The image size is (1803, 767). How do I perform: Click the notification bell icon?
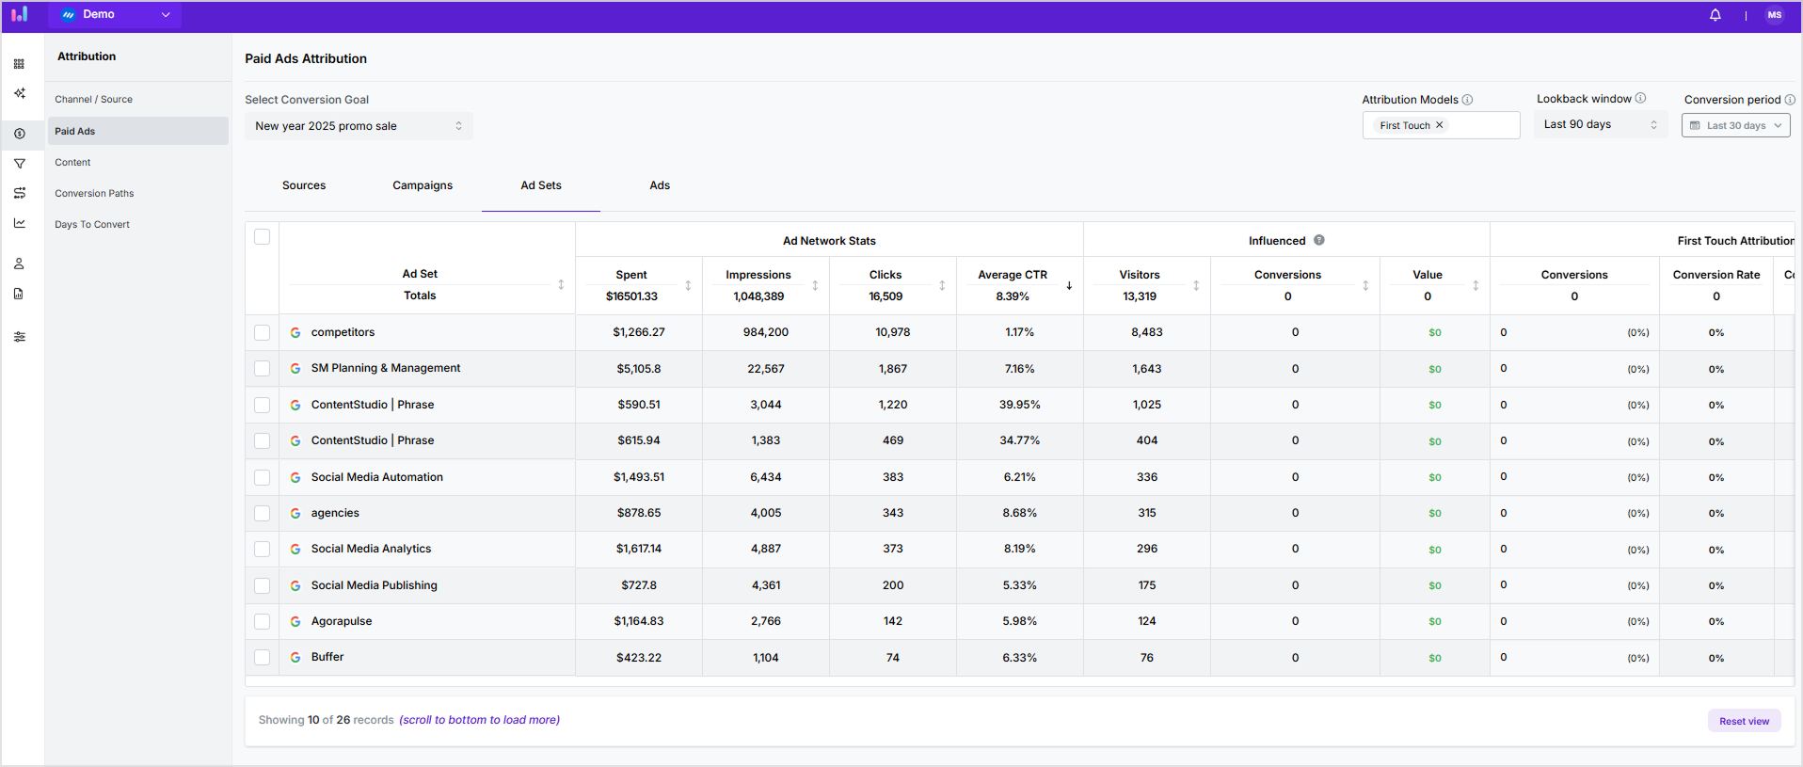(1715, 15)
